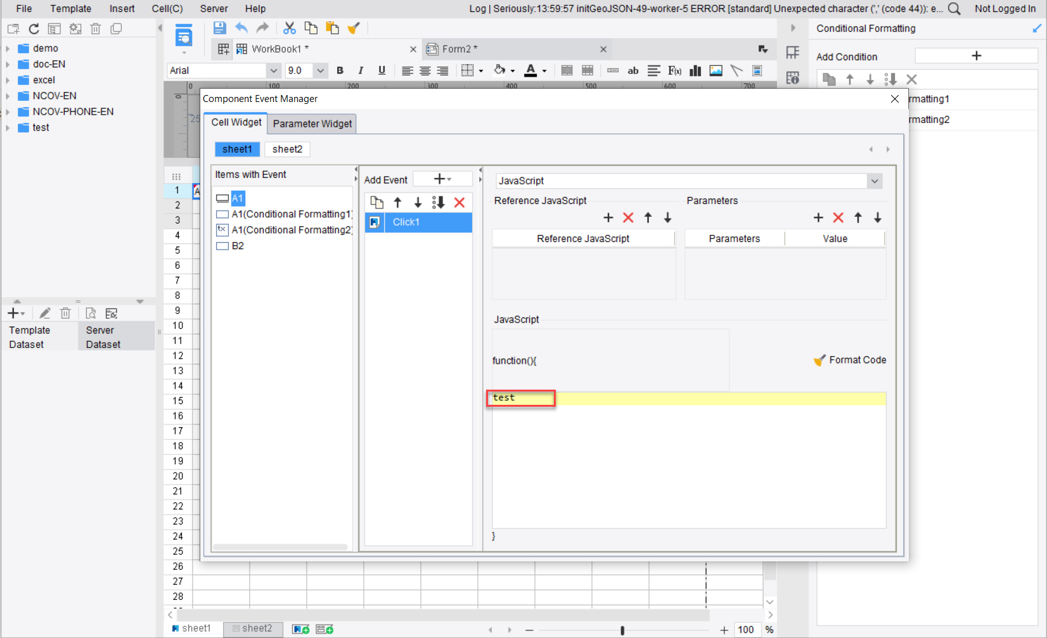Insert chart icon in toolbar
This screenshot has height=638, width=1047.
pyautogui.click(x=695, y=70)
